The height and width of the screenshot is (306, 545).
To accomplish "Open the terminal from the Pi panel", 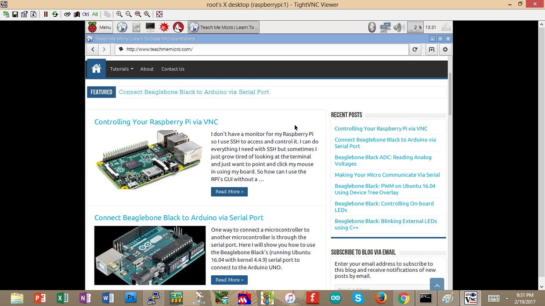I will 150,27.
